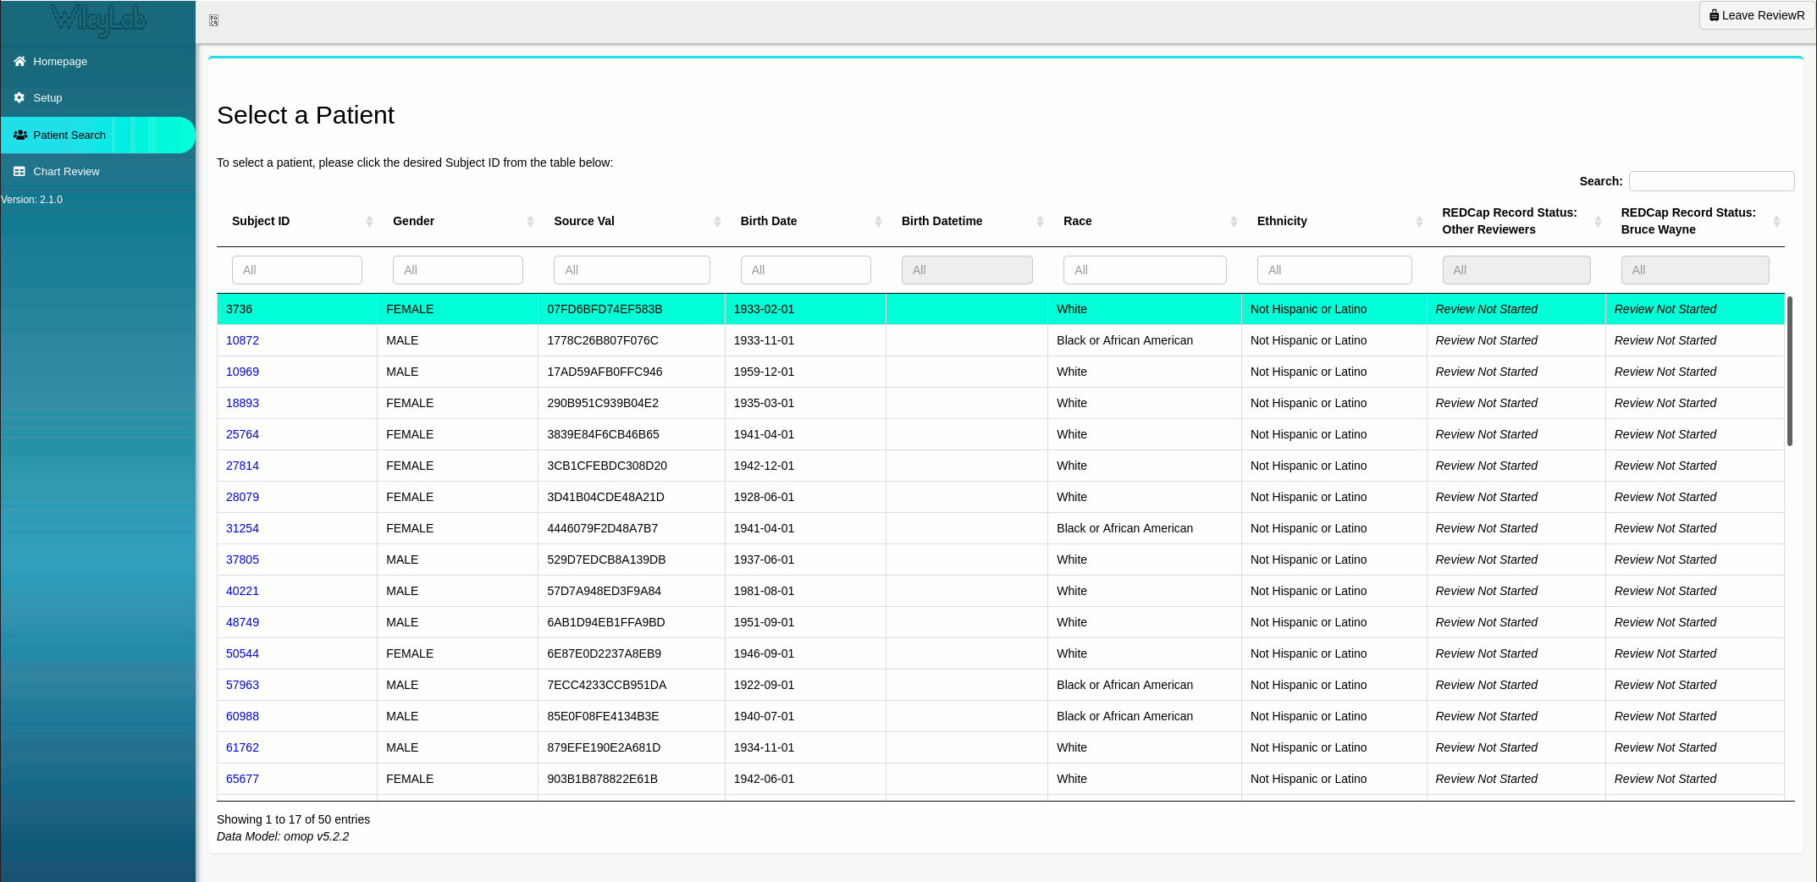The height and width of the screenshot is (882, 1817).
Task: Open patient with Subject ID 10872
Action: [x=242, y=340]
